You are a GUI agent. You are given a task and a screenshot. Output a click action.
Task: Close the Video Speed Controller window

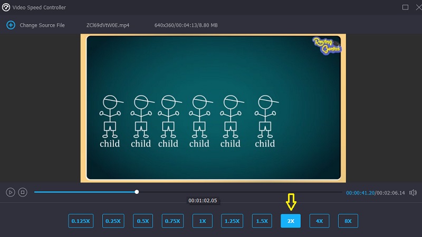(415, 7)
